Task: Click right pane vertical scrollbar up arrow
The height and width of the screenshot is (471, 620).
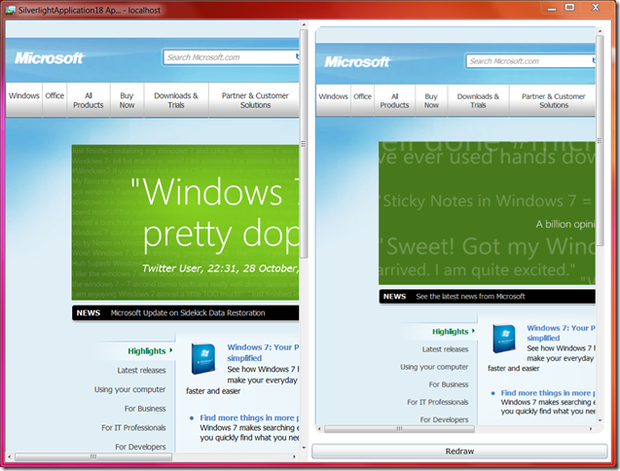Action: 600,31
